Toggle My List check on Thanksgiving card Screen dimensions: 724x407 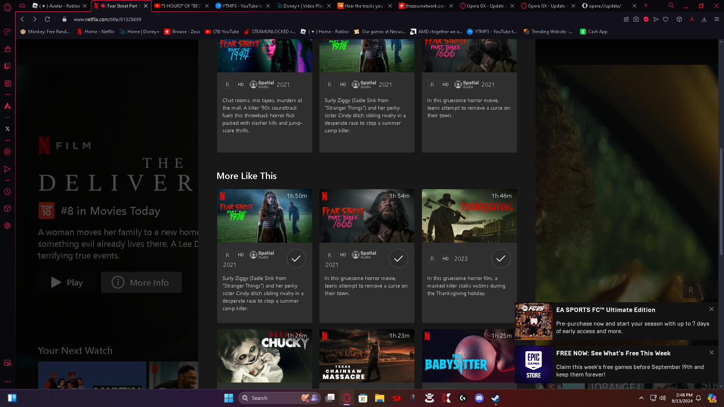(x=501, y=259)
